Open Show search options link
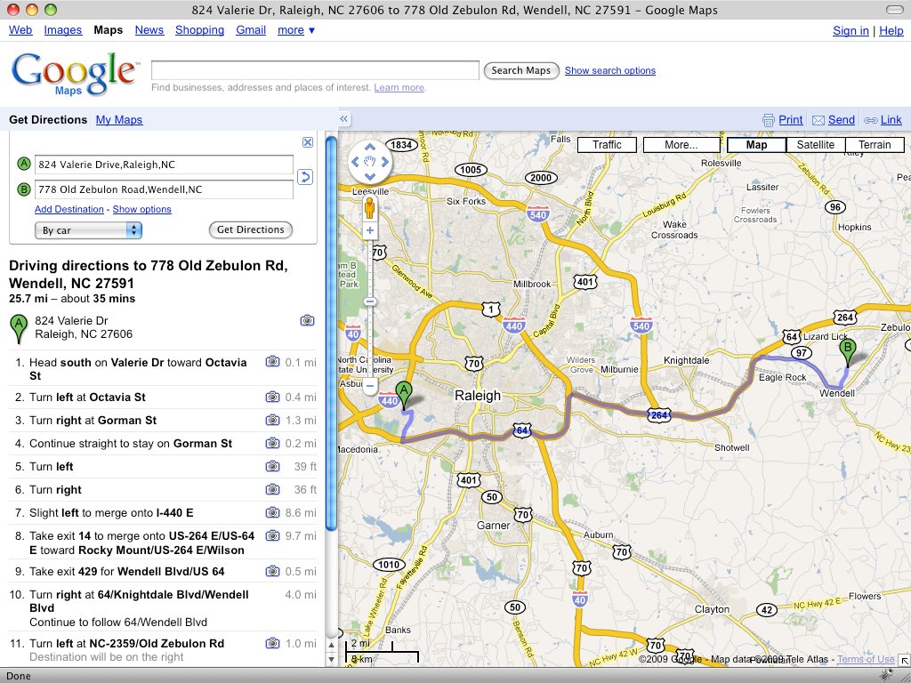 click(x=610, y=70)
